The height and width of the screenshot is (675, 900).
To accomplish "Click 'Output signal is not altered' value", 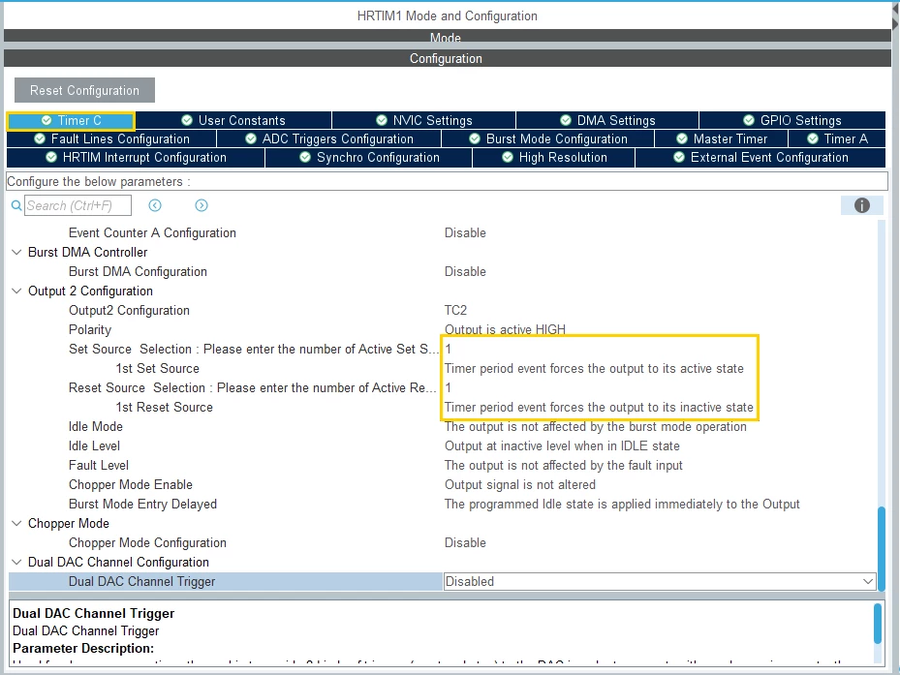I will pos(520,485).
